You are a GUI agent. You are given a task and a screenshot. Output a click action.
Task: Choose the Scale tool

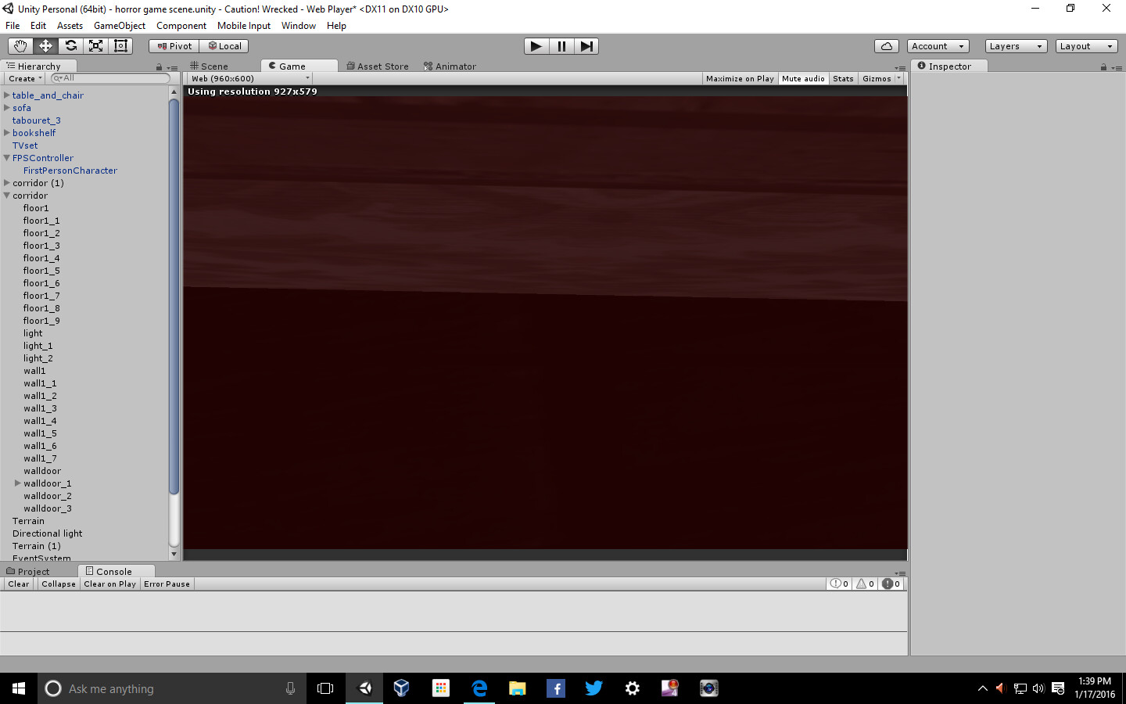pos(95,45)
